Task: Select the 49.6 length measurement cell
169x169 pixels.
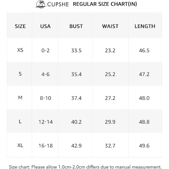Action: point(144,146)
